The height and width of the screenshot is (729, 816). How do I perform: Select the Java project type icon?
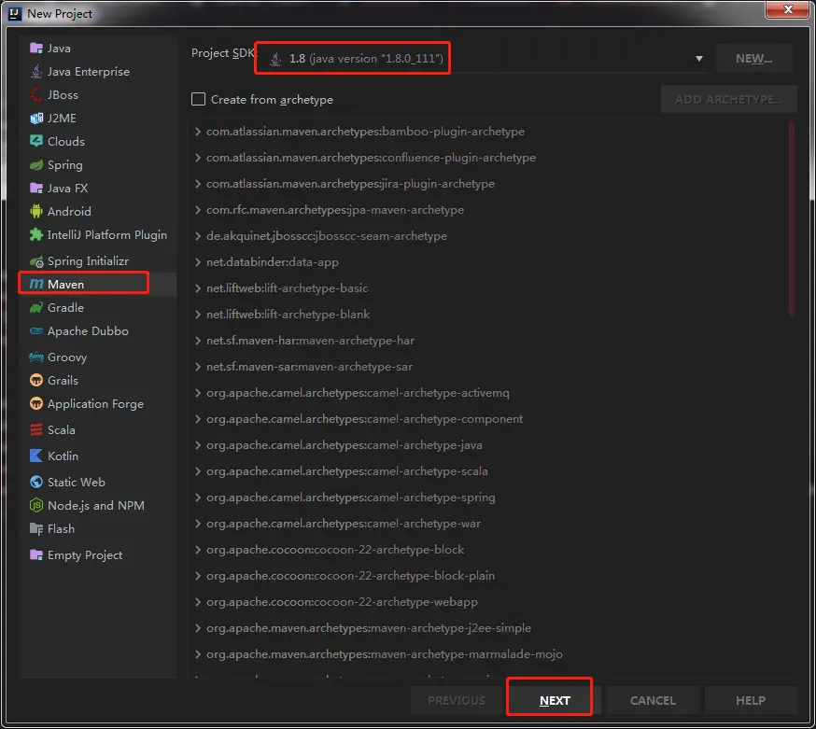pos(35,49)
